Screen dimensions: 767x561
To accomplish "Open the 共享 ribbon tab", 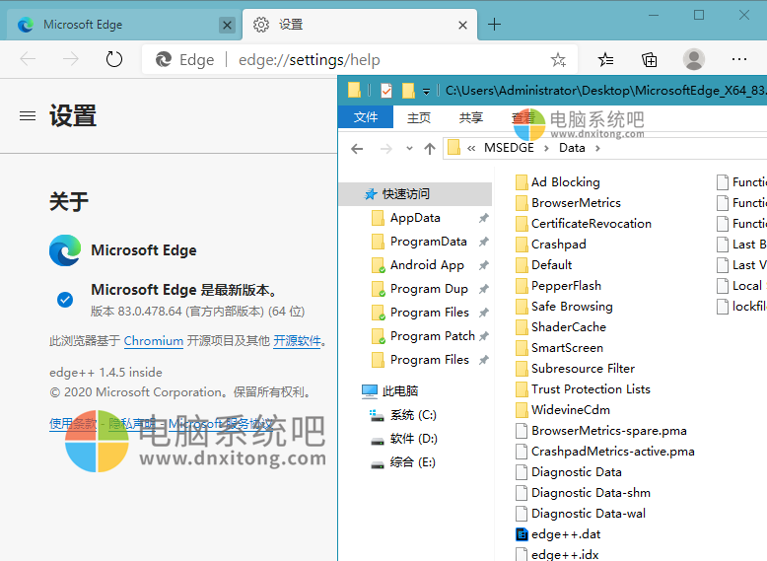I will (471, 117).
